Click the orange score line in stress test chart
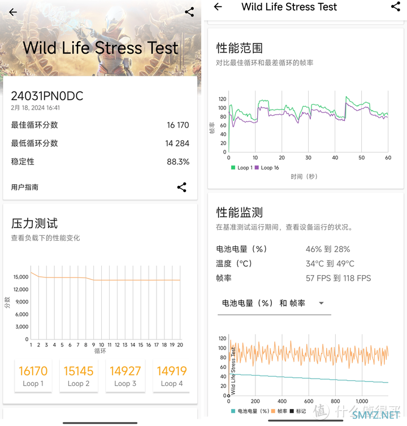 pyautogui.click(x=106, y=277)
